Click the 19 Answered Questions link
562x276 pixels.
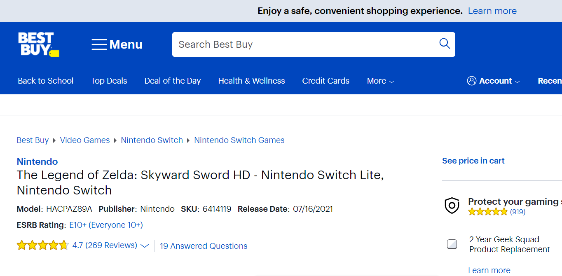point(204,246)
